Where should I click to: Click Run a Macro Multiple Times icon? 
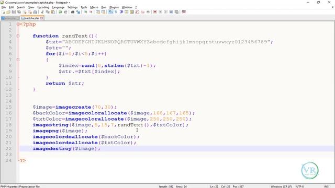(x=171, y=12)
